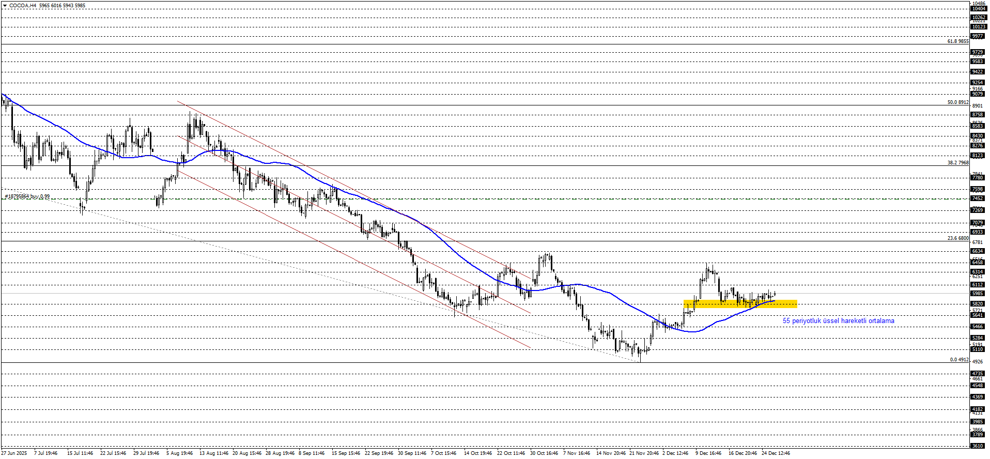Viewport: 990px width, 459px height.
Task: Click the 8 Sep 11:46 date on time axis
Action: tap(312, 453)
